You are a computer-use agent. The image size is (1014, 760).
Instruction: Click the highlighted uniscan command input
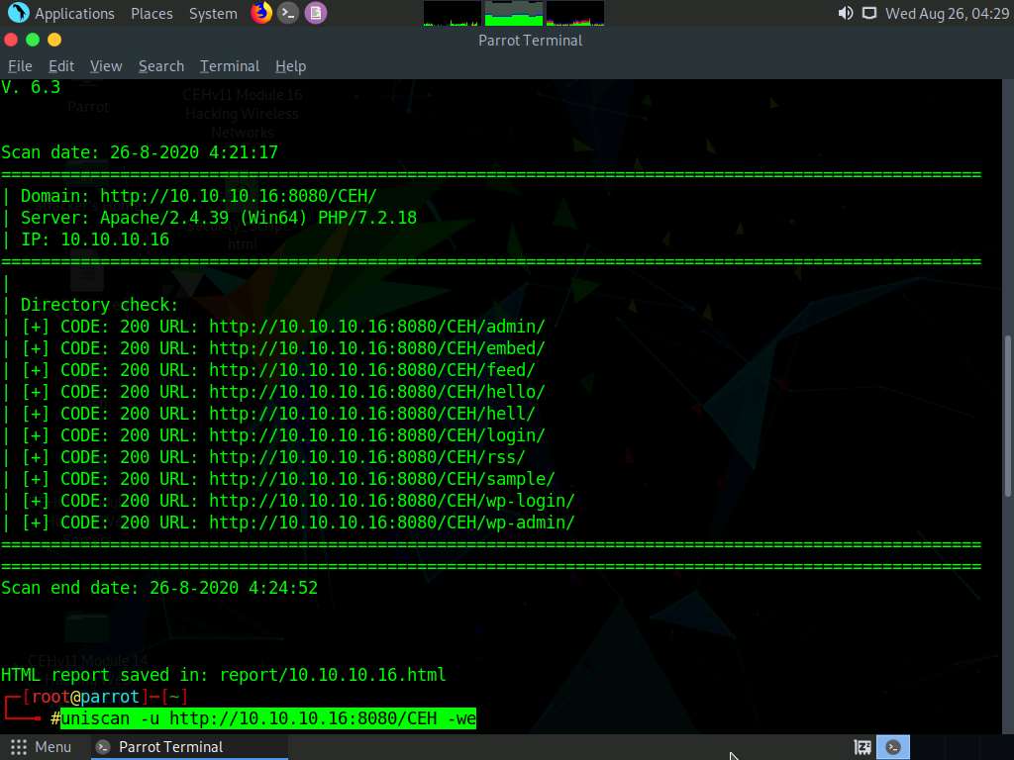(x=268, y=718)
